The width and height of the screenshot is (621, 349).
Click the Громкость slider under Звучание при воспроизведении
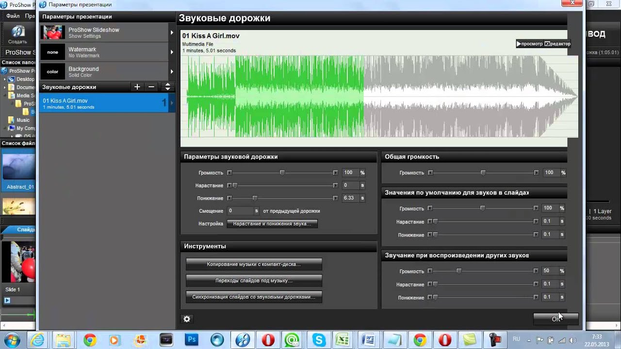(x=459, y=271)
